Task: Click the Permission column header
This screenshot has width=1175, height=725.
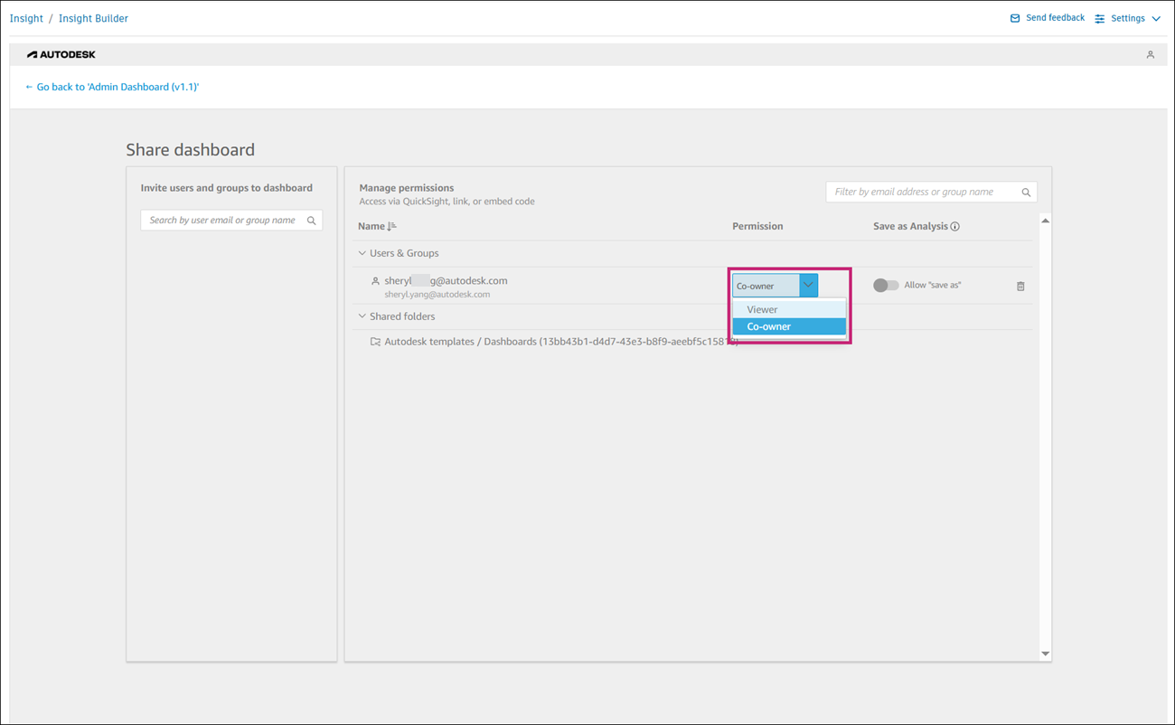Action: click(757, 226)
